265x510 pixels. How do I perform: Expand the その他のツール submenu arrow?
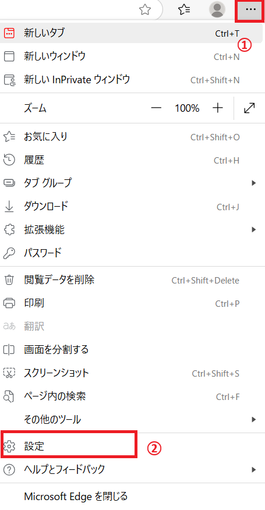click(254, 420)
